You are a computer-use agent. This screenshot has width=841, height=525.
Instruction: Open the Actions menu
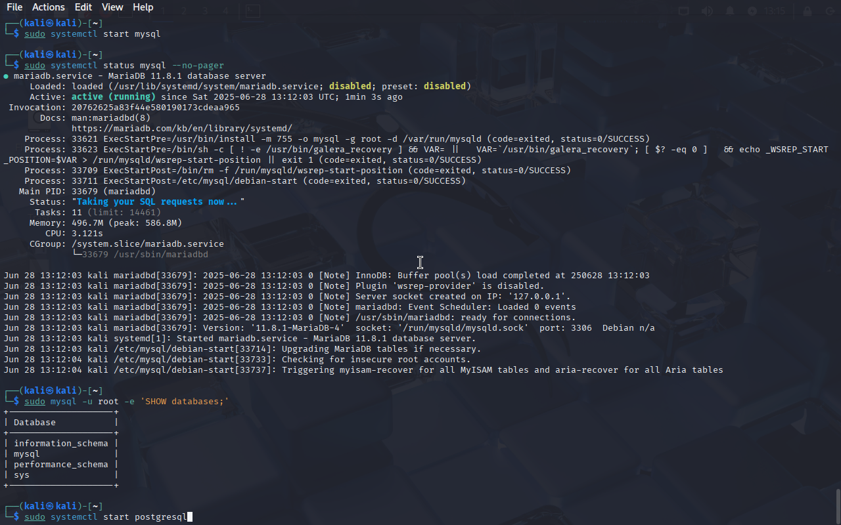point(49,7)
